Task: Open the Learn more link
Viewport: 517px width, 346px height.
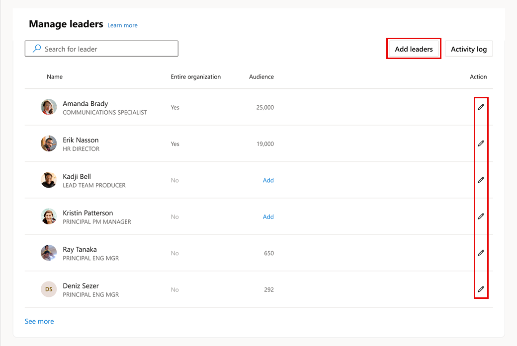Action: click(x=122, y=25)
